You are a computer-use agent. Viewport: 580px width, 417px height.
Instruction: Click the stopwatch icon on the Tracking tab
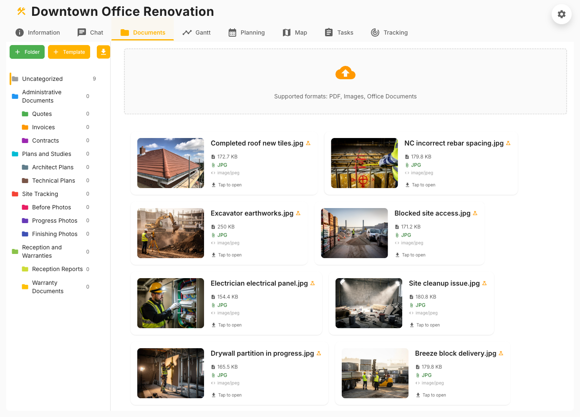click(374, 32)
